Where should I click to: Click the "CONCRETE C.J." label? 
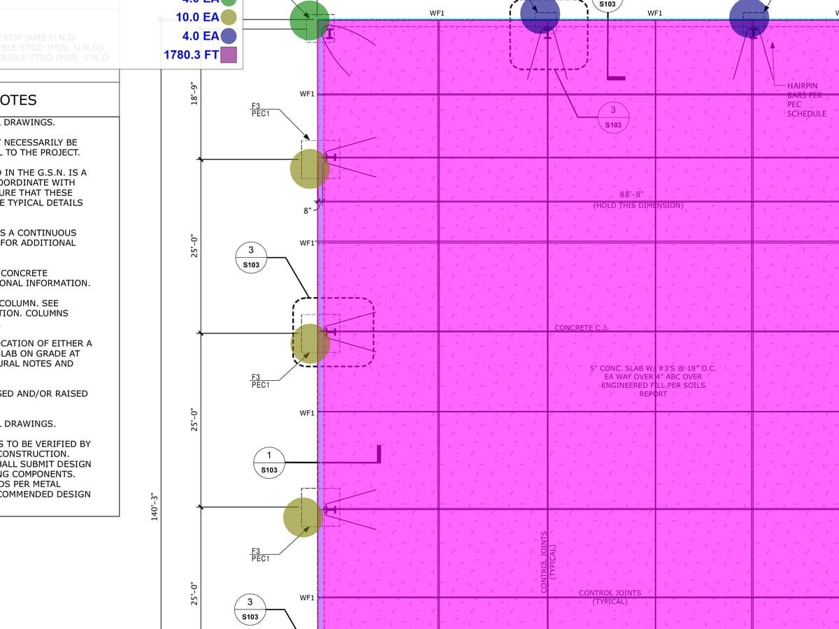pos(581,328)
